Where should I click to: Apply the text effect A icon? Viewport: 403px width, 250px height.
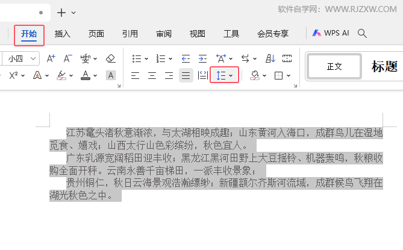coord(37,75)
